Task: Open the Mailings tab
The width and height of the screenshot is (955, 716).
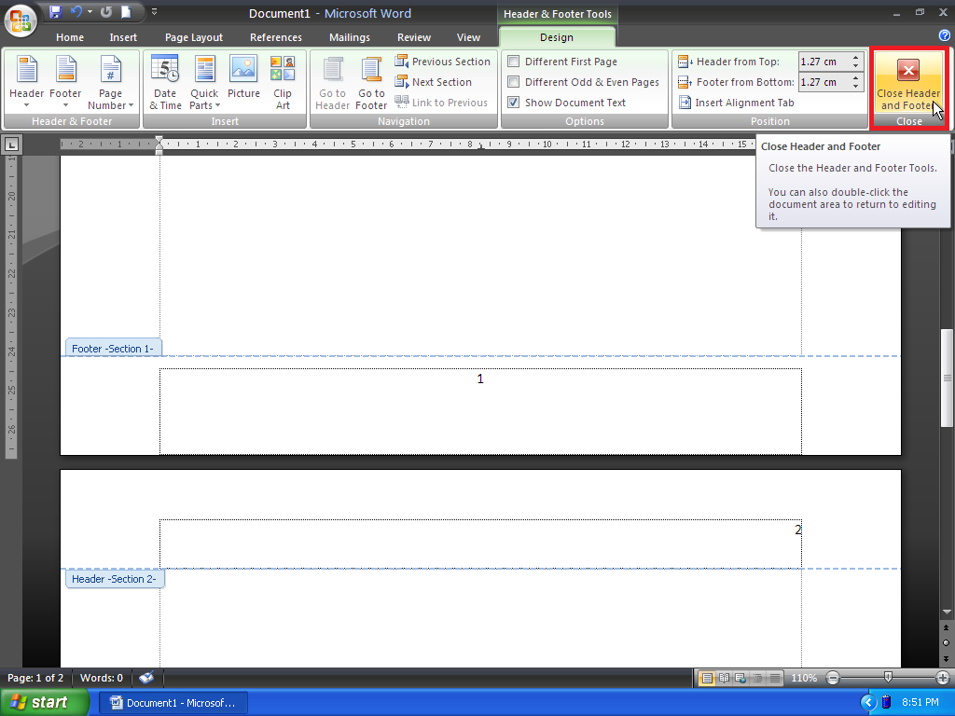Action: point(350,37)
